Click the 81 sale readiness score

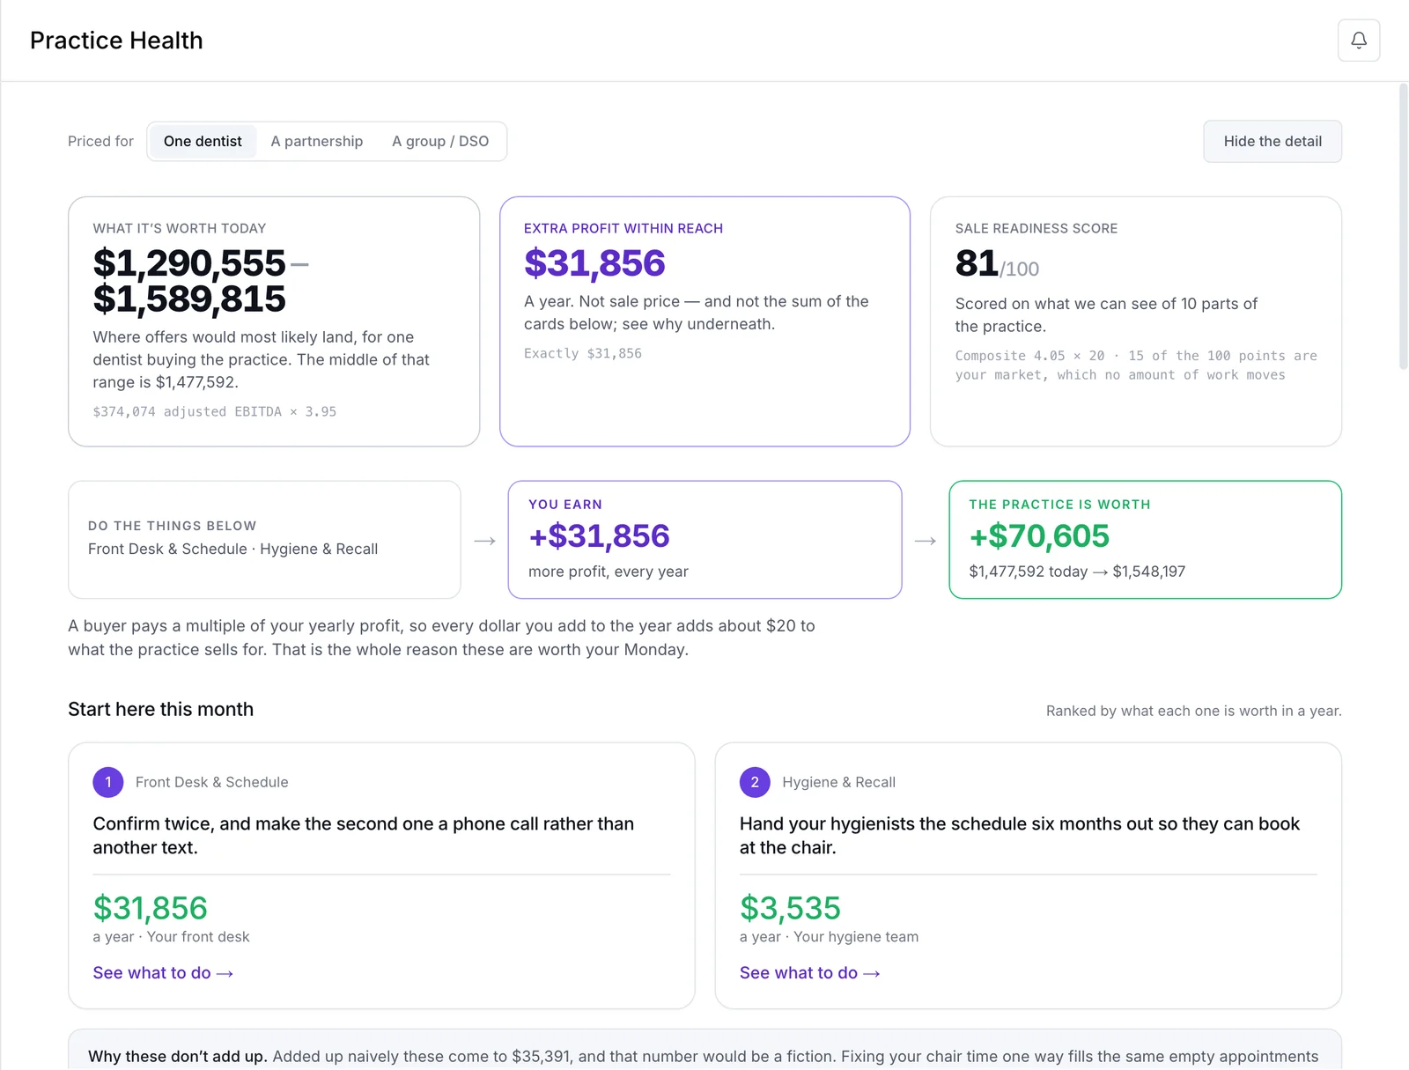coord(977,263)
